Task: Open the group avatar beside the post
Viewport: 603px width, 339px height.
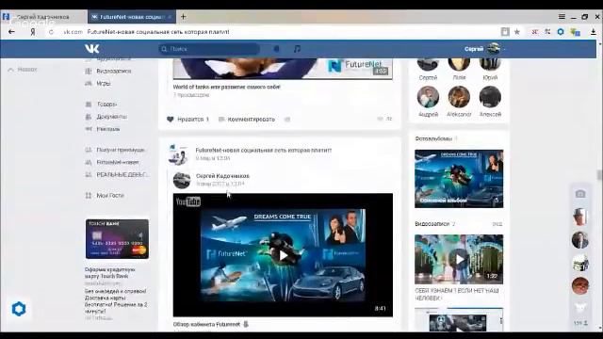Action: (x=178, y=154)
